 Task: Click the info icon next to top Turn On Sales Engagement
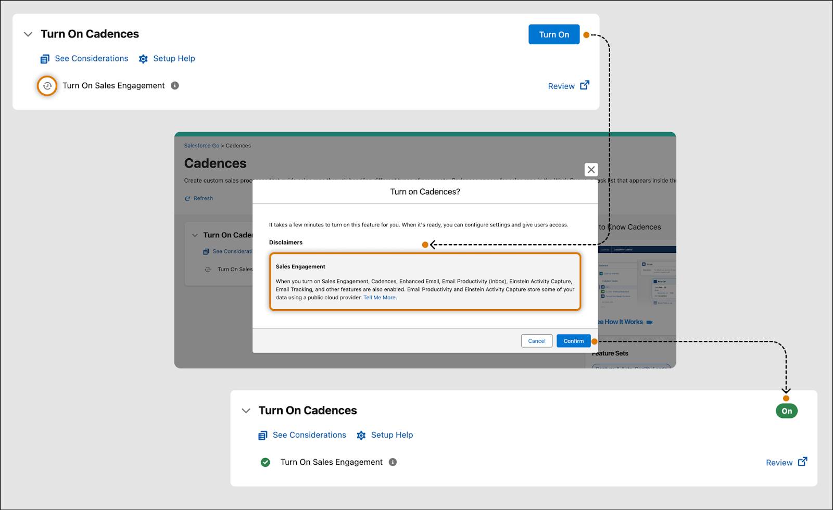click(175, 85)
